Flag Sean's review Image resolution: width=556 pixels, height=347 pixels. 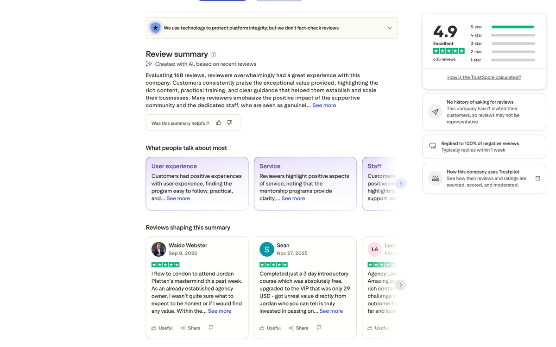319,328
